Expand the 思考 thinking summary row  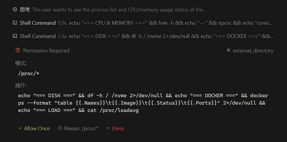[x=109, y=9]
